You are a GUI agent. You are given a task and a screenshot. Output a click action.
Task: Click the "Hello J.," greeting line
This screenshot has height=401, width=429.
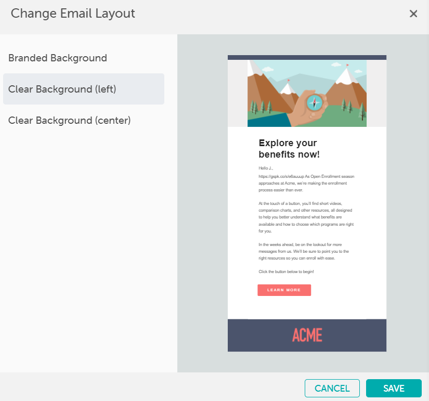click(x=266, y=168)
